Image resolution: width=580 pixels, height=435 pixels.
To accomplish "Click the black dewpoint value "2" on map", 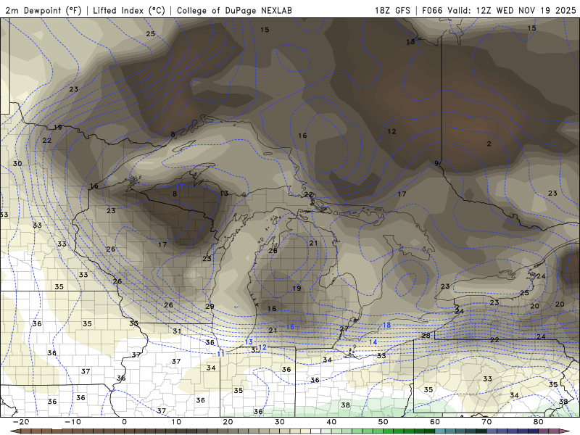I will tap(489, 144).
